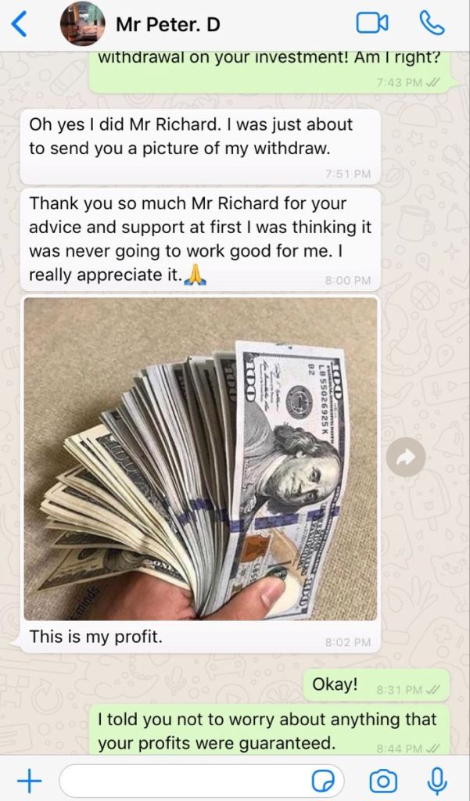
Task: Start a voice call via the phone icon
Action: [432, 23]
